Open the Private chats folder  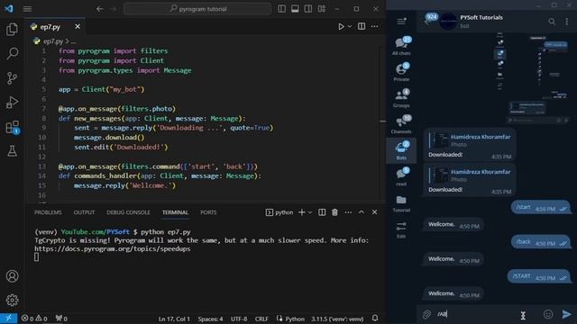(401, 72)
